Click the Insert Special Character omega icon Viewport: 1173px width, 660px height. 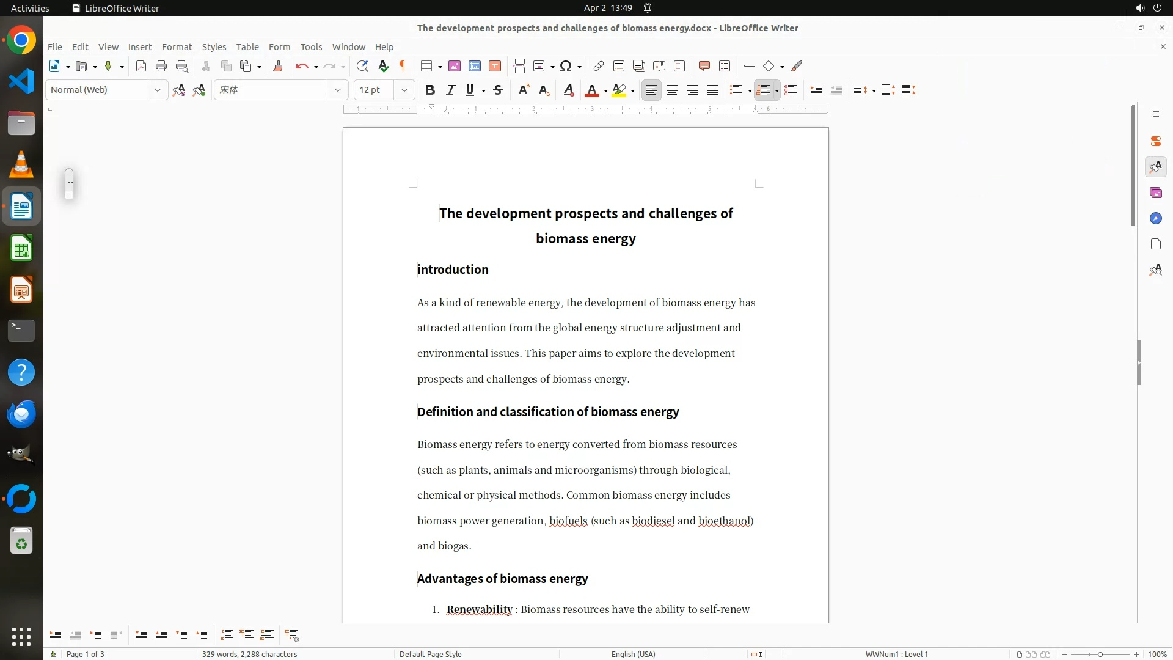click(566, 66)
